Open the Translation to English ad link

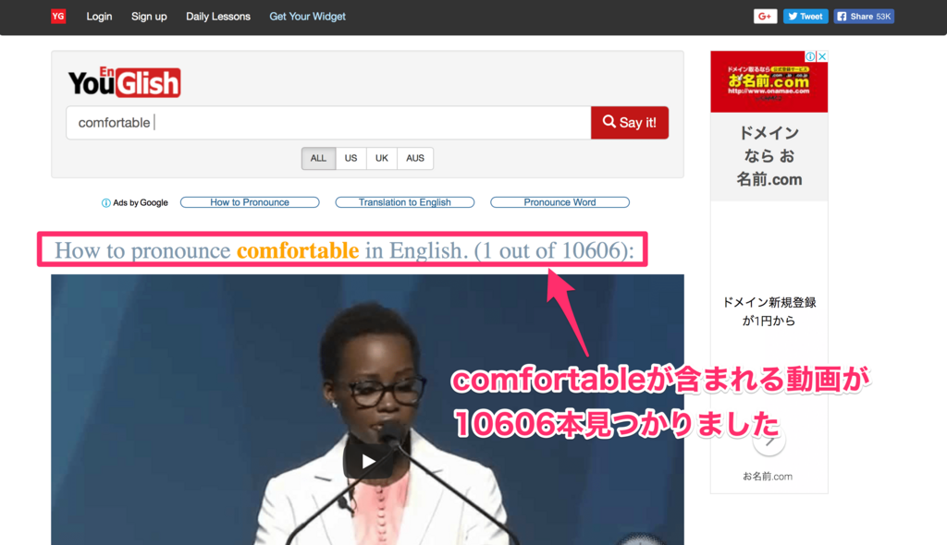click(405, 202)
